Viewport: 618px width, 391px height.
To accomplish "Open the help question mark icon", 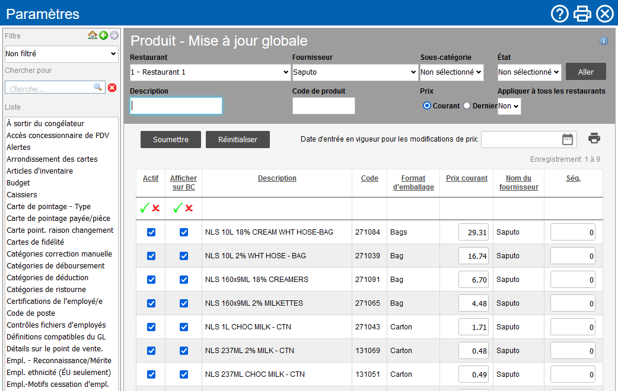I will click(559, 14).
